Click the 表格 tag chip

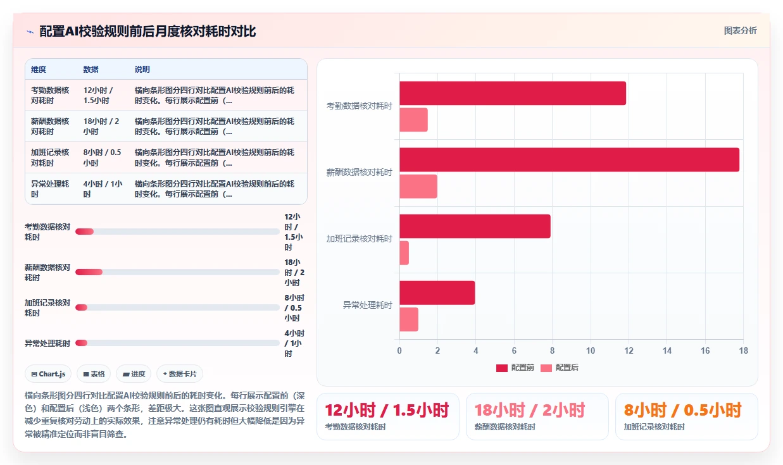(94, 374)
